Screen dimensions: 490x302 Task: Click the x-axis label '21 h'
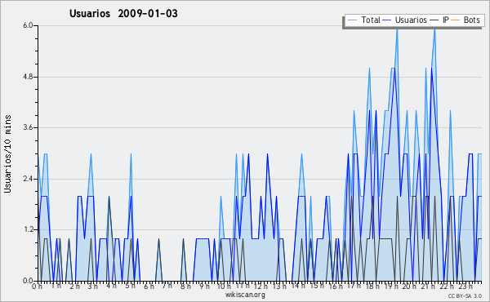(428, 286)
